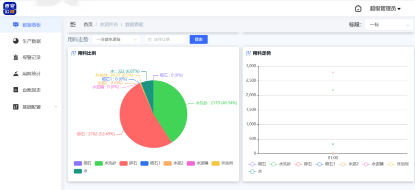The width and height of the screenshot is (415, 190).
Task: Click the 用料统计 icon
Action: click(16, 74)
